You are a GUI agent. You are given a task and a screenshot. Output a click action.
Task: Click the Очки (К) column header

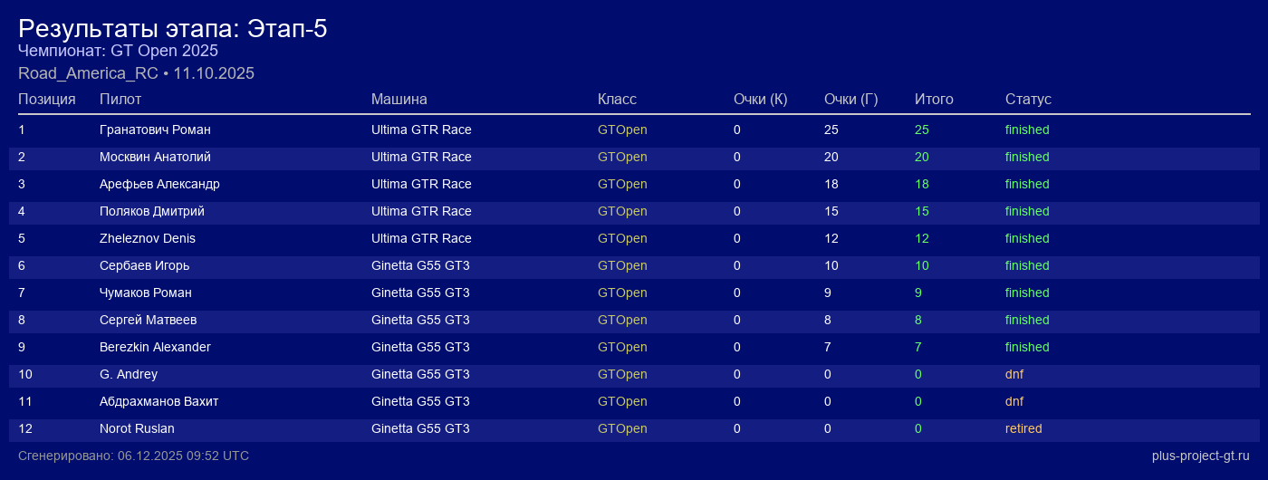click(x=760, y=99)
